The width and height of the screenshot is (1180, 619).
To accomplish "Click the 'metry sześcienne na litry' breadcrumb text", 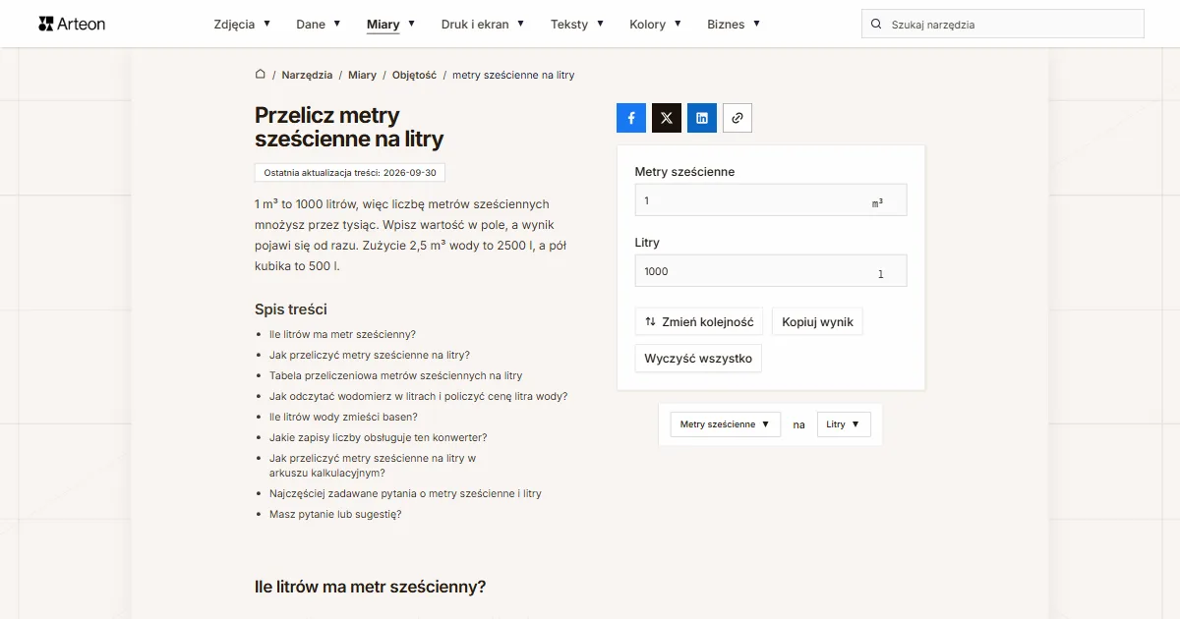I will tap(513, 75).
